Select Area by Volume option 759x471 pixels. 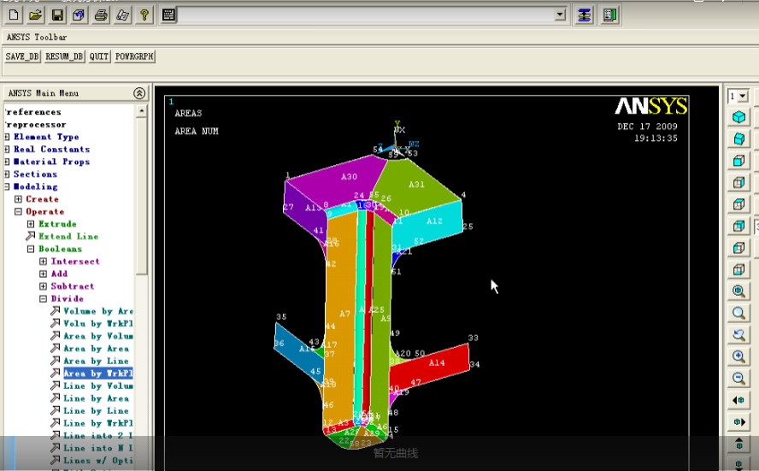coord(98,336)
